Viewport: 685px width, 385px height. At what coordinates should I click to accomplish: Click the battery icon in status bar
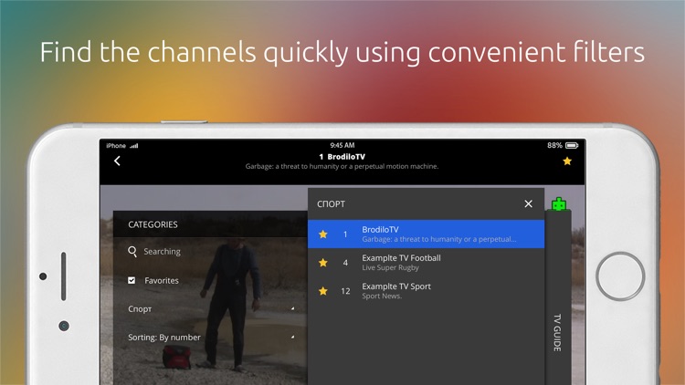pos(572,145)
